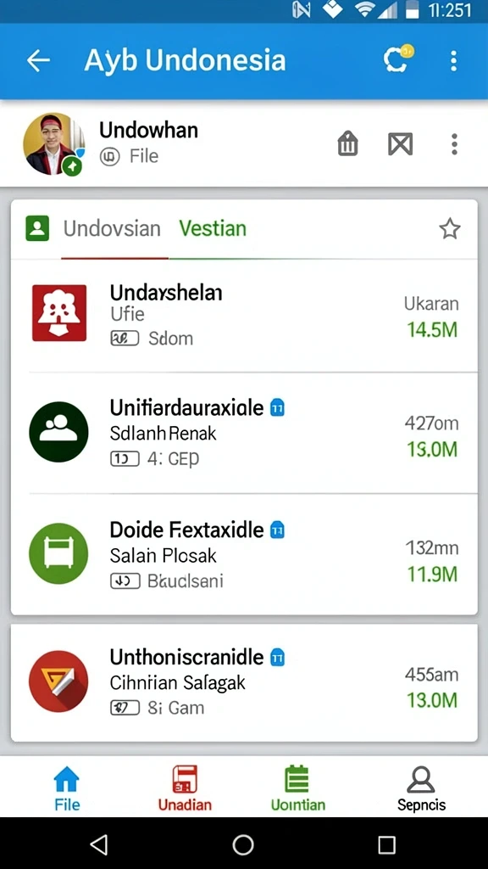Tap the sync icon with yellow badge
This screenshot has height=869, width=488.
[x=398, y=59]
